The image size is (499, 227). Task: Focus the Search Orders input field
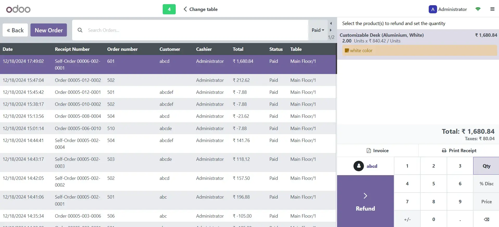click(x=197, y=30)
